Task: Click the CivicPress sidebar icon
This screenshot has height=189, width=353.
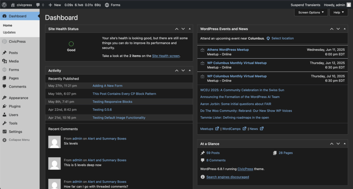Action: 4,41
